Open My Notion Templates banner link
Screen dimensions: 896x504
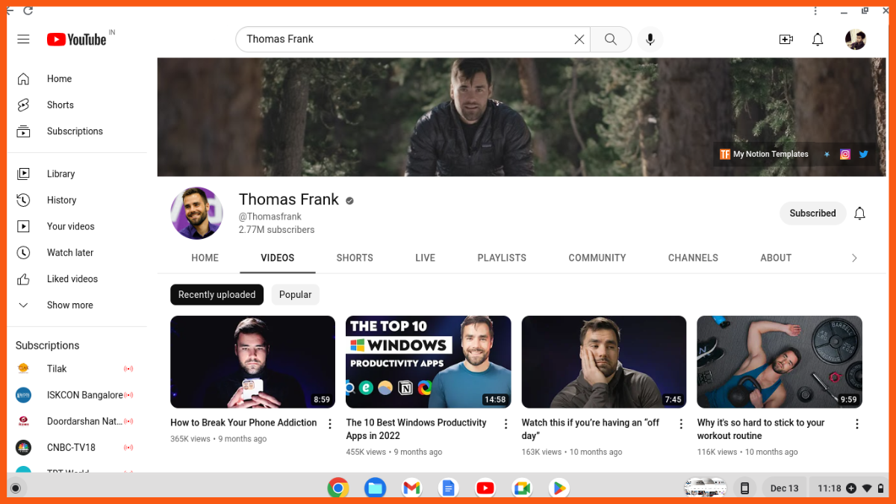coord(764,155)
